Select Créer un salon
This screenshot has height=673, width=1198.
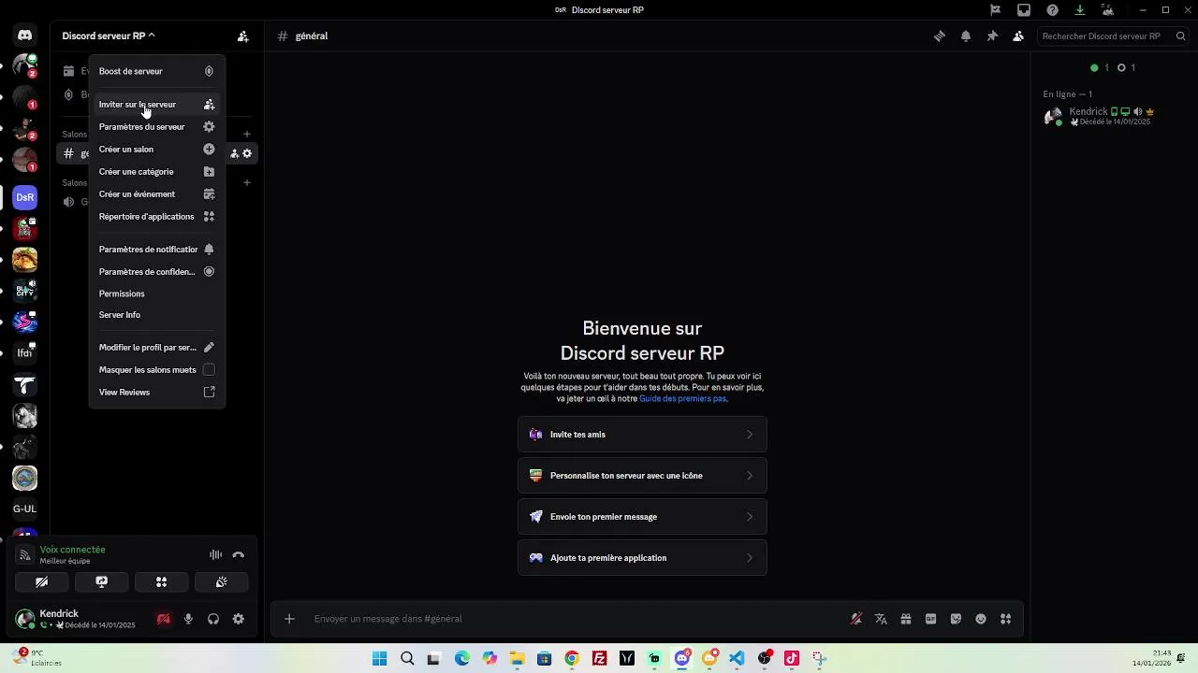(x=157, y=150)
